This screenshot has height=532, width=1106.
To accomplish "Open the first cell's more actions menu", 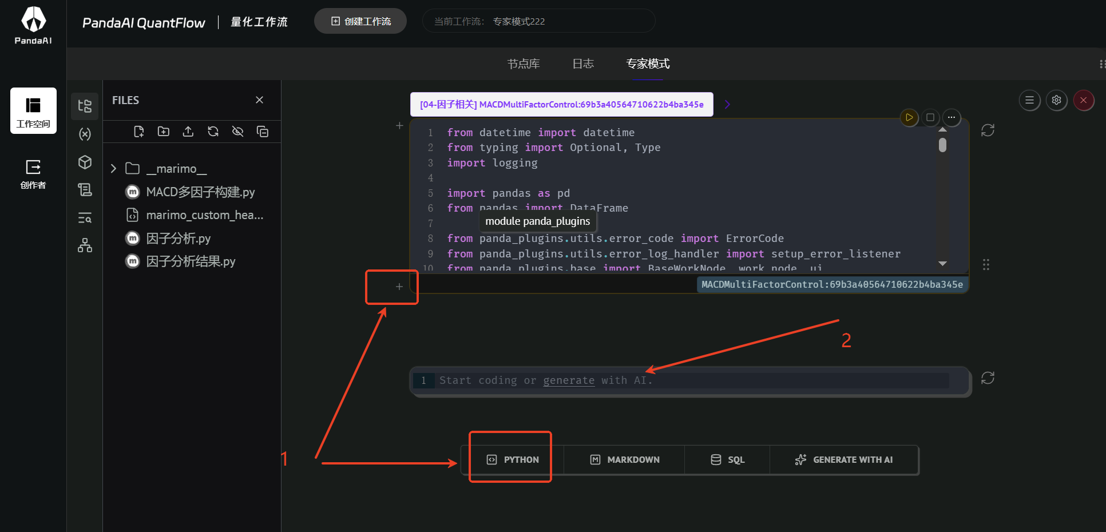I will point(952,117).
